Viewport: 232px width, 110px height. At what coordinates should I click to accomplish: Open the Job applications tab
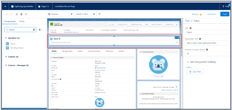[67, 51]
